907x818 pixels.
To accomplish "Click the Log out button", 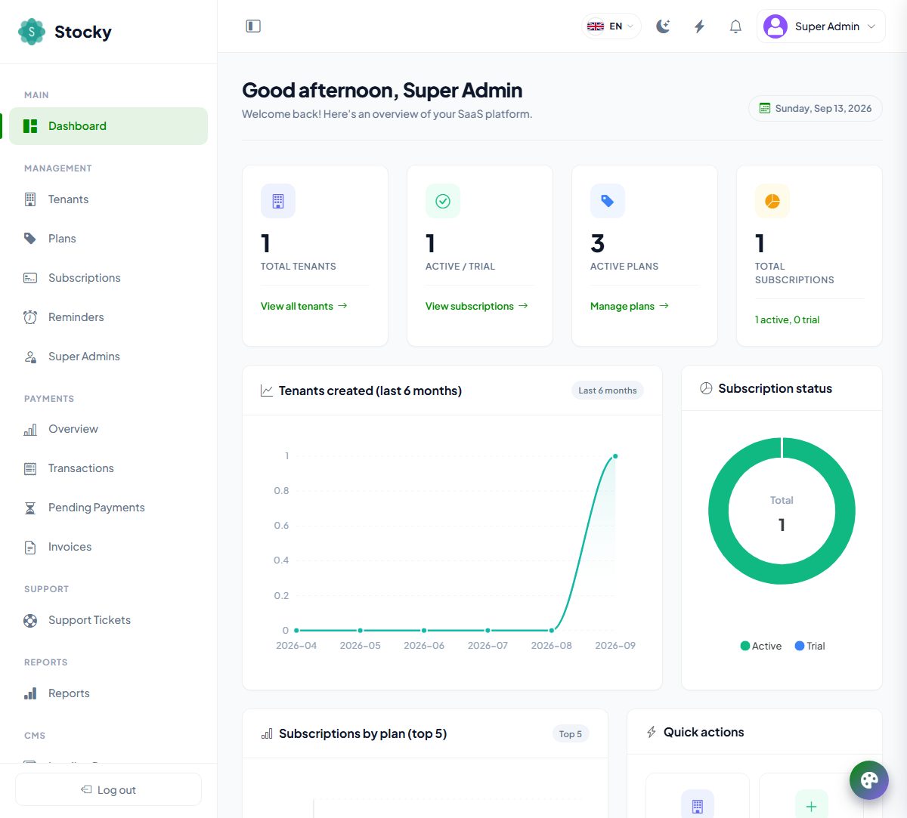I will [x=108, y=790].
